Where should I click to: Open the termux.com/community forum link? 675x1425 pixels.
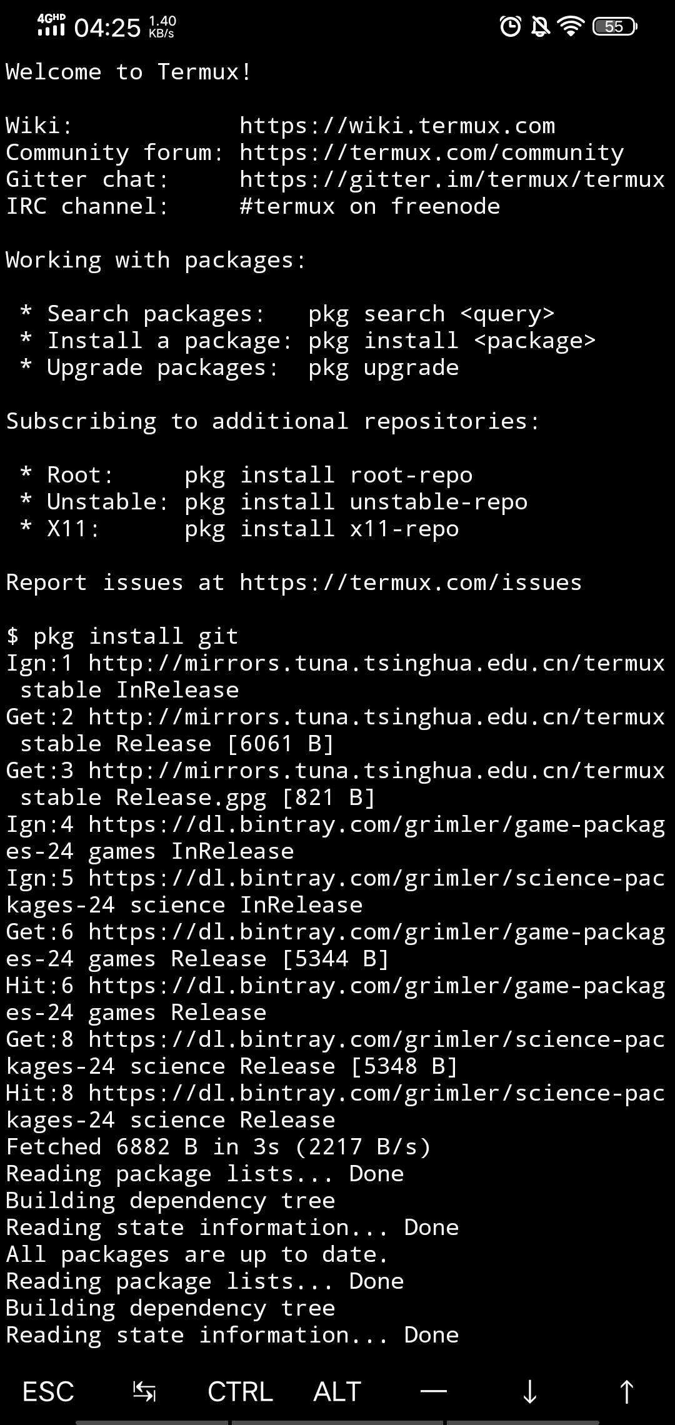pos(432,152)
